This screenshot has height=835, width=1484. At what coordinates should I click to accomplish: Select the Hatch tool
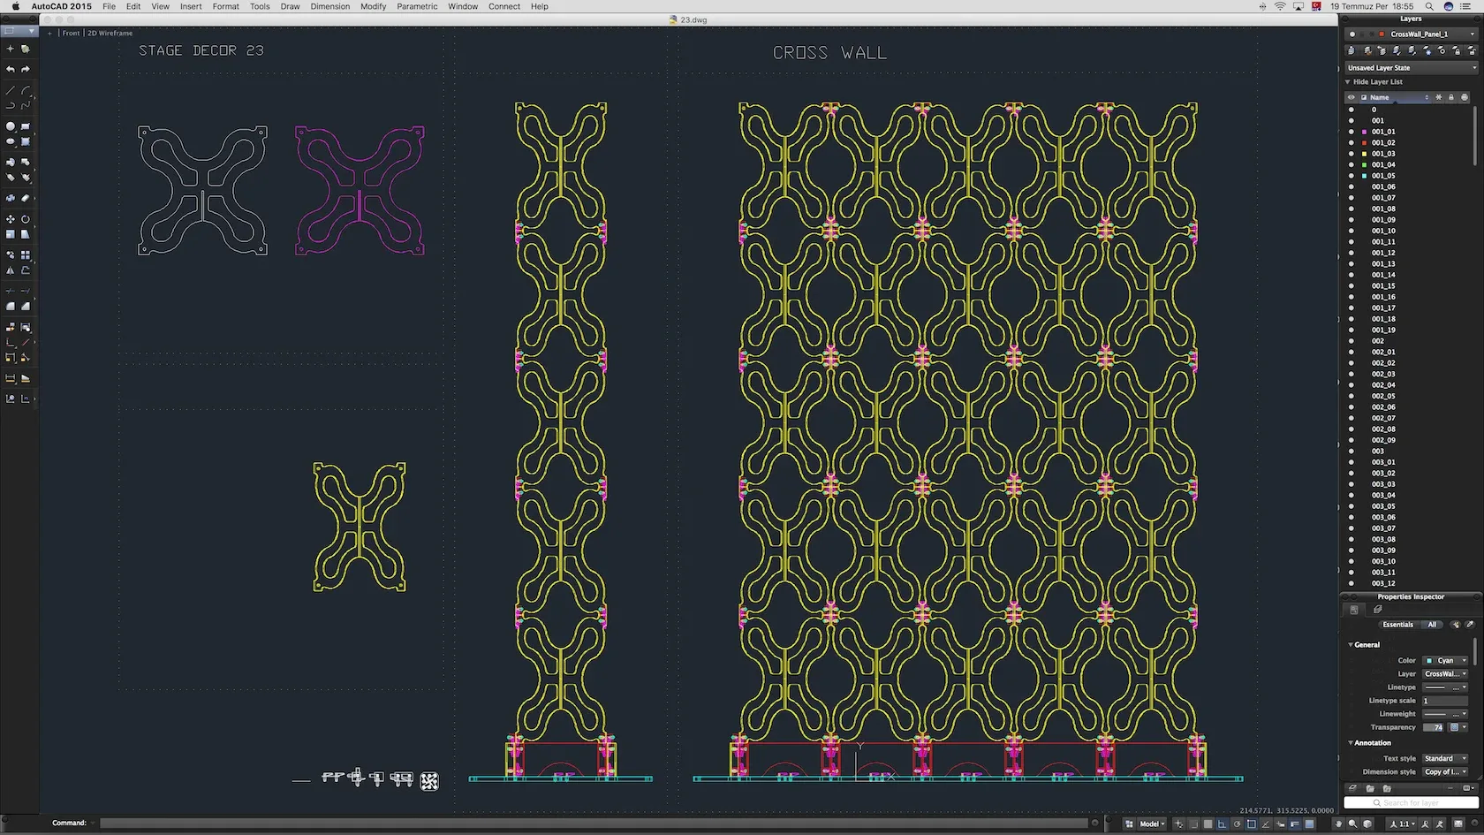(x=26, y=141)
